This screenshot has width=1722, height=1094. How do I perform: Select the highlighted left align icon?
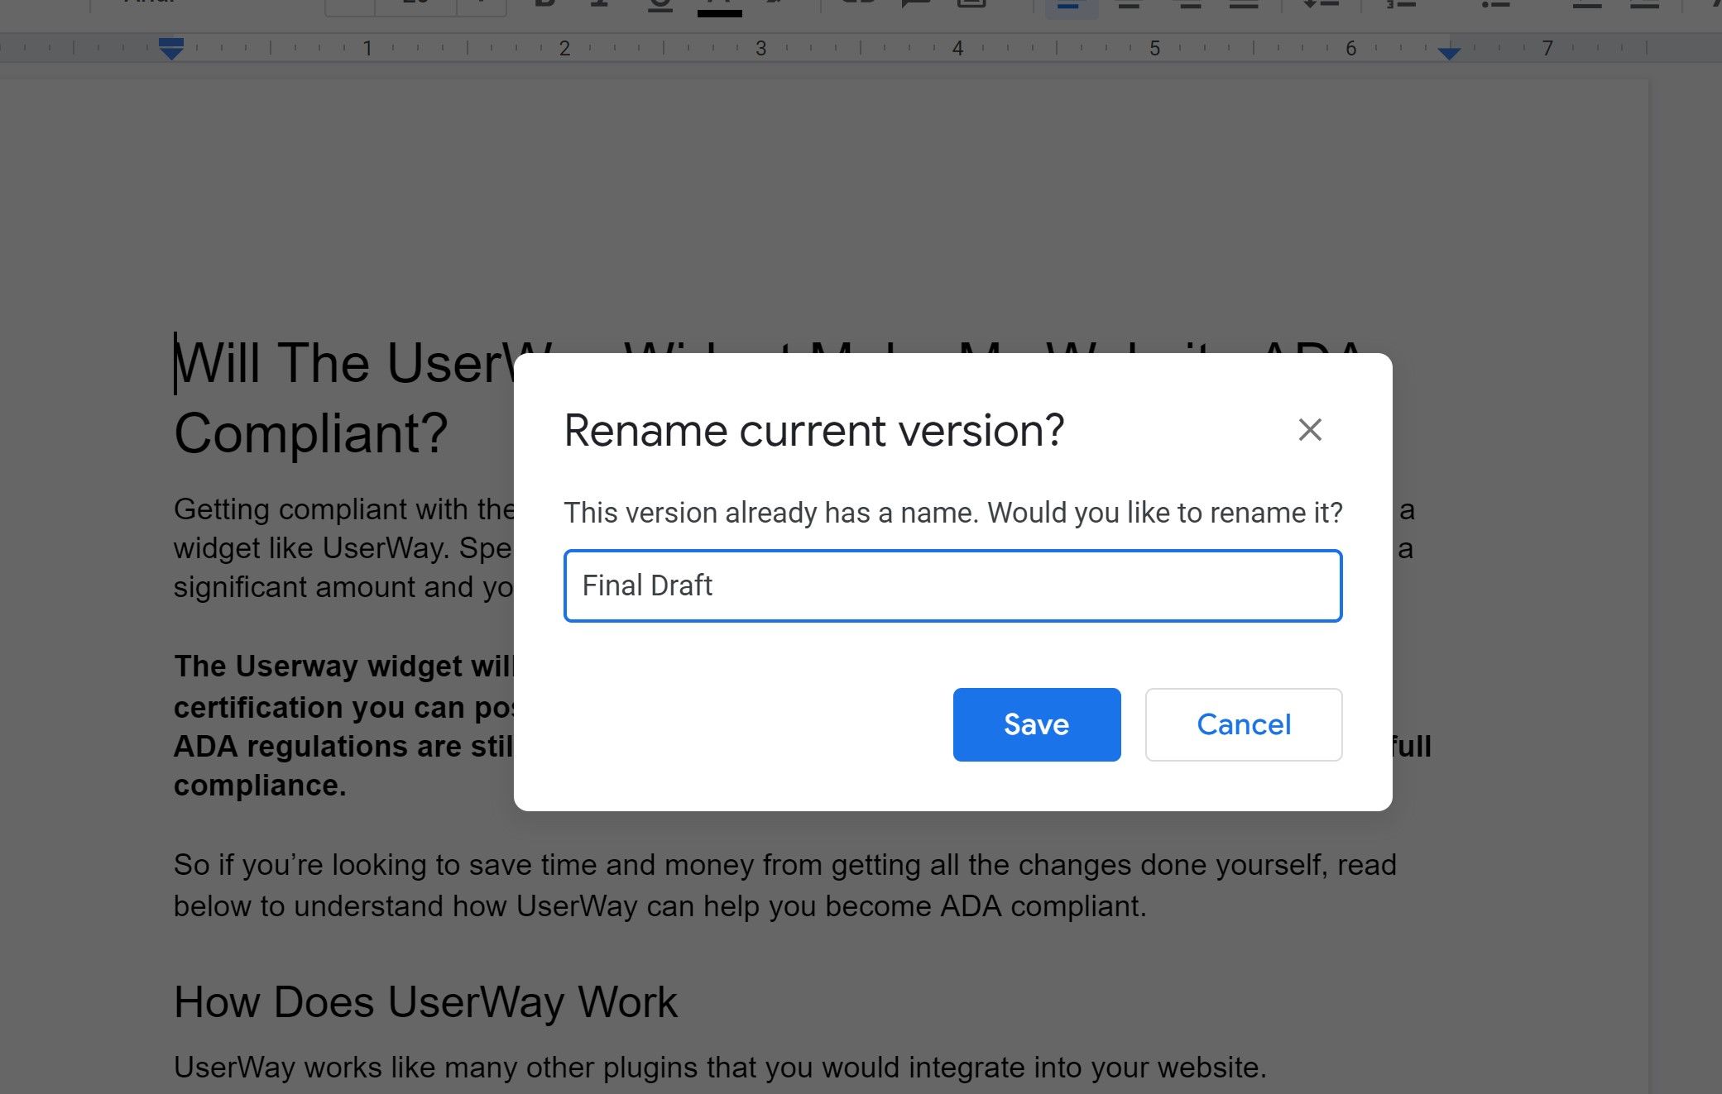pyautogui.click(x=1070, y=7)
